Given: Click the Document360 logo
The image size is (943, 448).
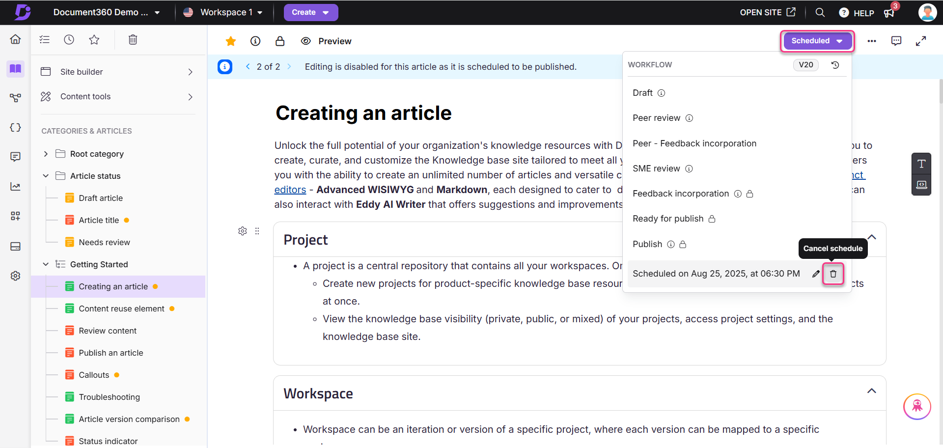Looking at the screenshot, I should (x=22, y=12).
